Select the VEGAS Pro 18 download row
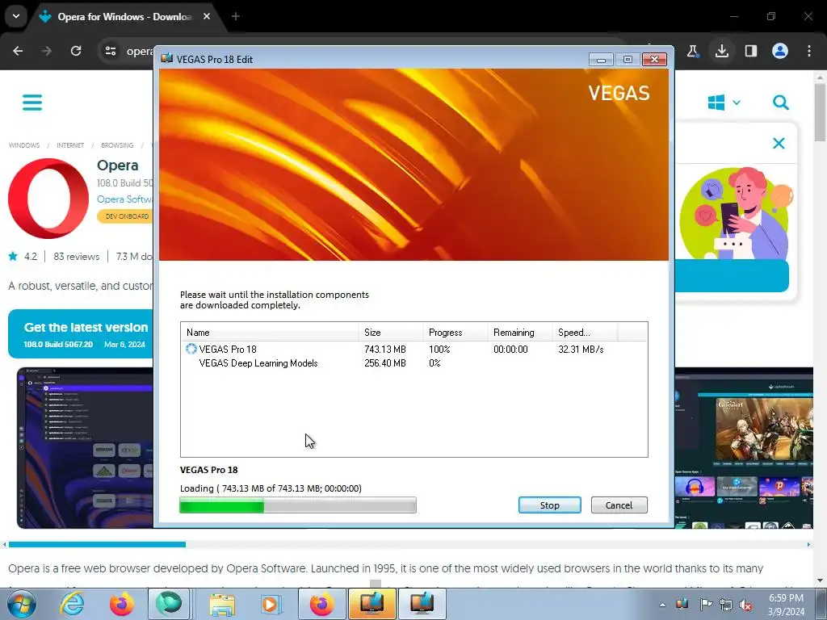 (414, 349)
